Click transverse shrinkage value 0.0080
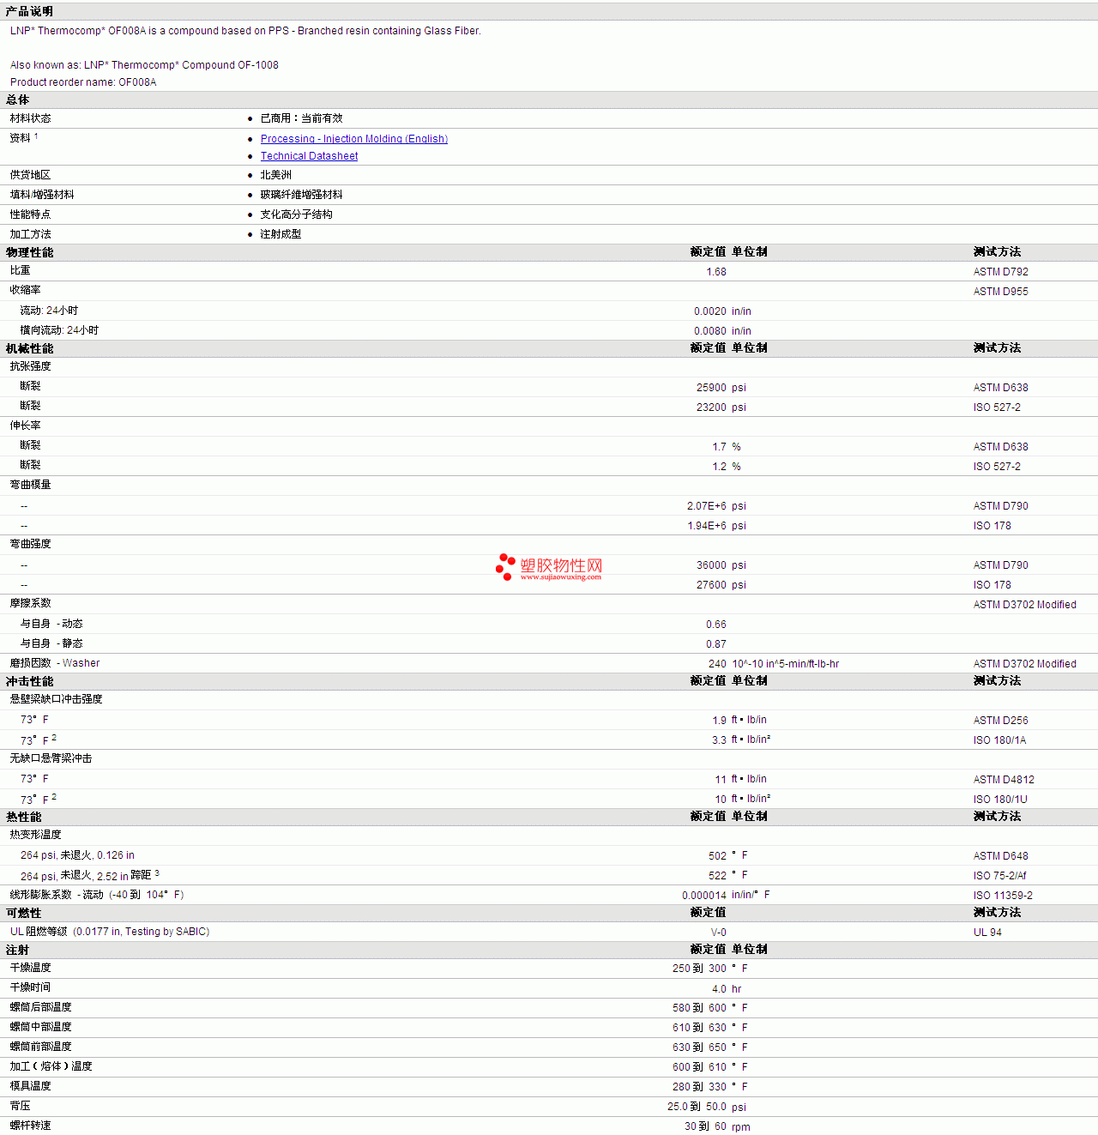 click(710, 331)
